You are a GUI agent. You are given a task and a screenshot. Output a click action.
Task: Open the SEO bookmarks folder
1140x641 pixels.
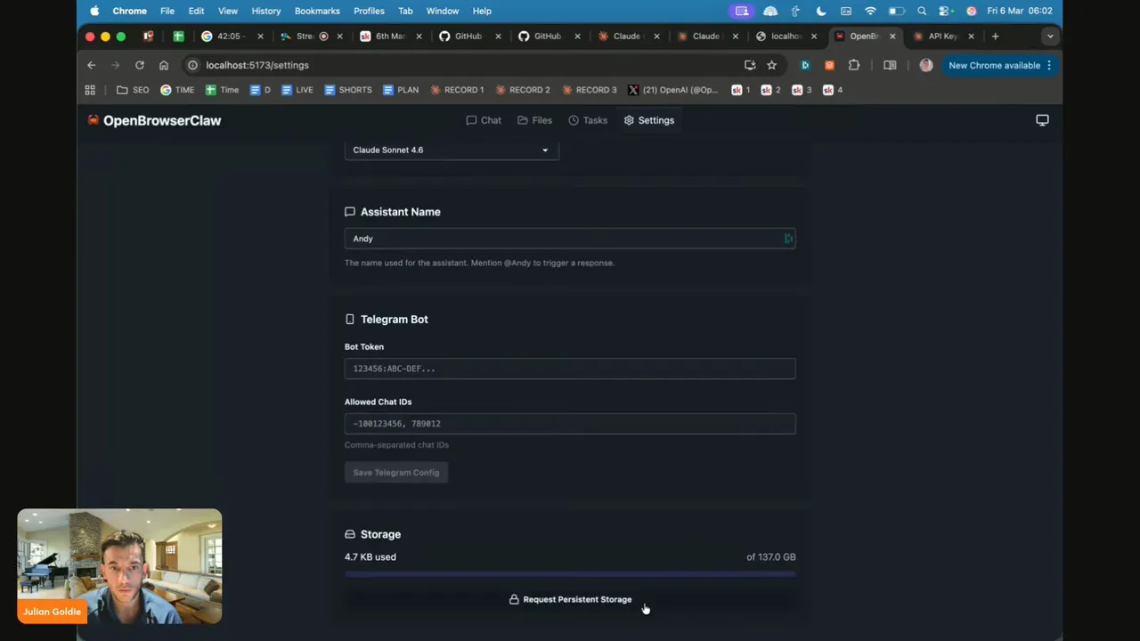click(x=133, y=90)
